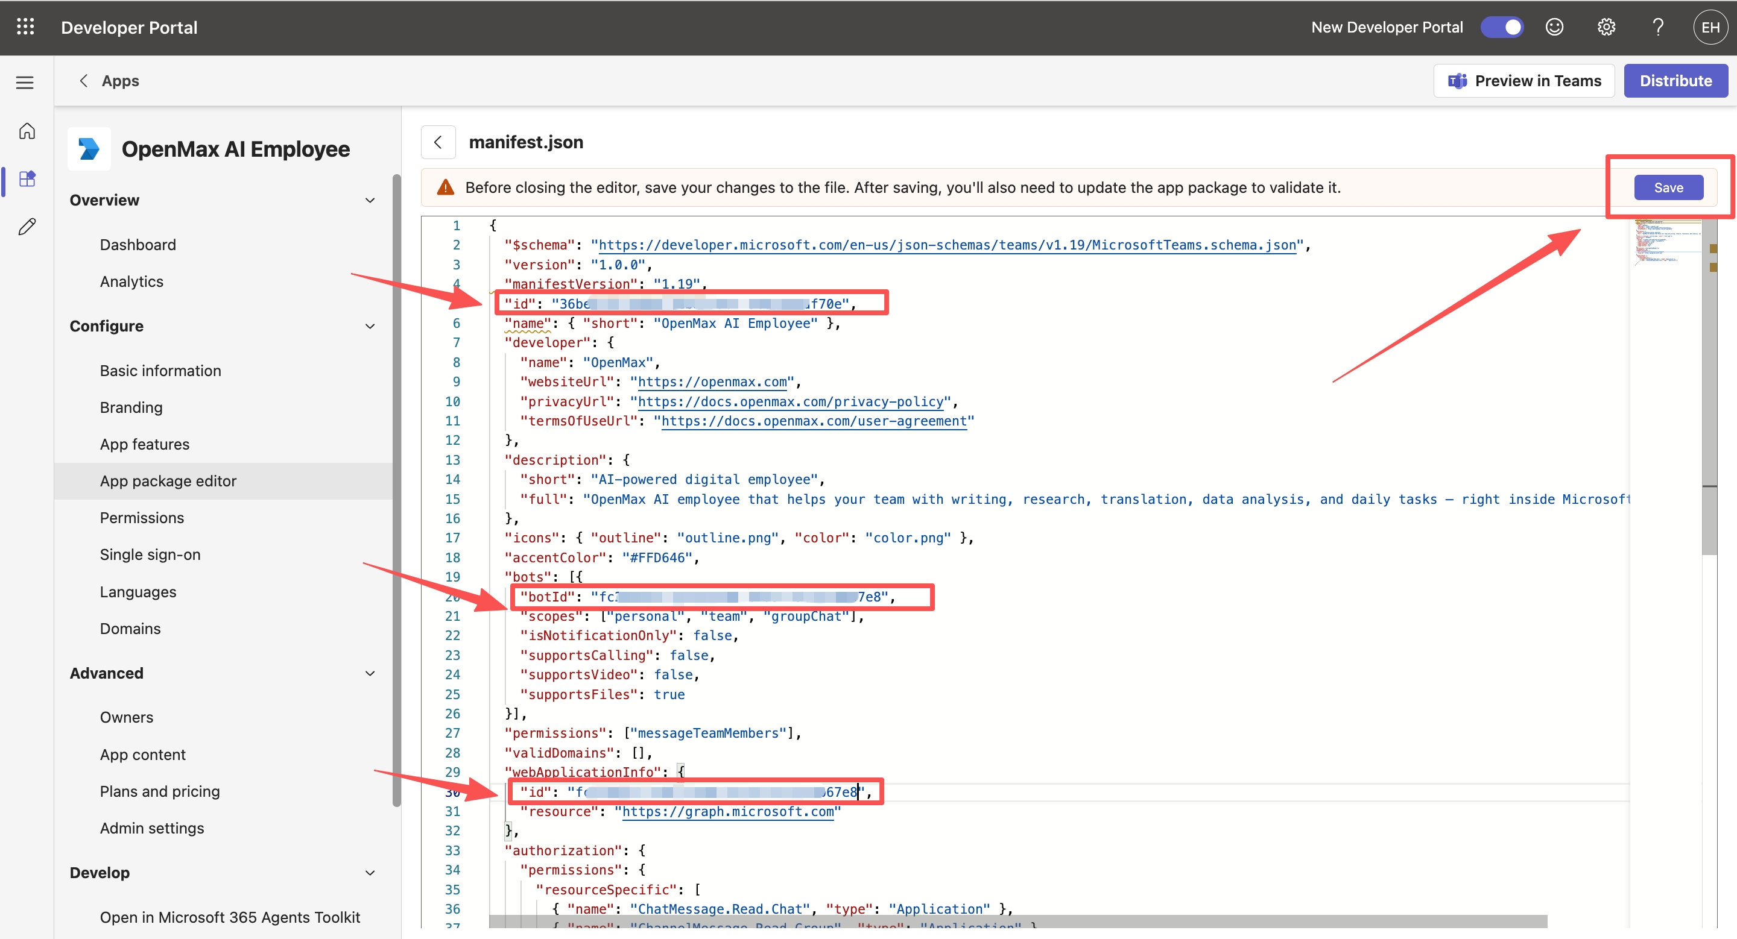Click the Save button
Screen dimensions: 1737x939
(x=1668, y=187)
